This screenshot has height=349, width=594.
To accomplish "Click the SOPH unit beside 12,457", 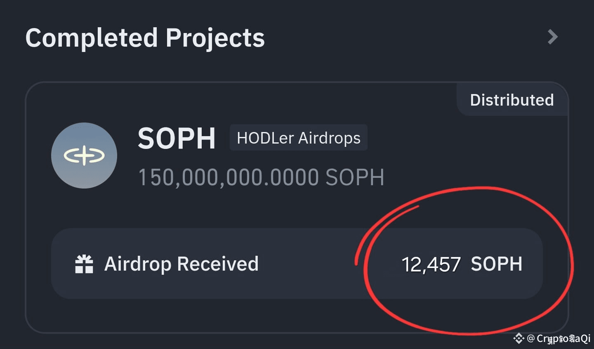I will pos(497,264).
